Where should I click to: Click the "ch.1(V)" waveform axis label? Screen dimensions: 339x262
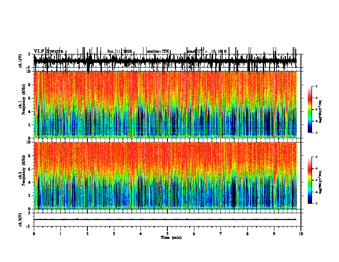point(21,61)
